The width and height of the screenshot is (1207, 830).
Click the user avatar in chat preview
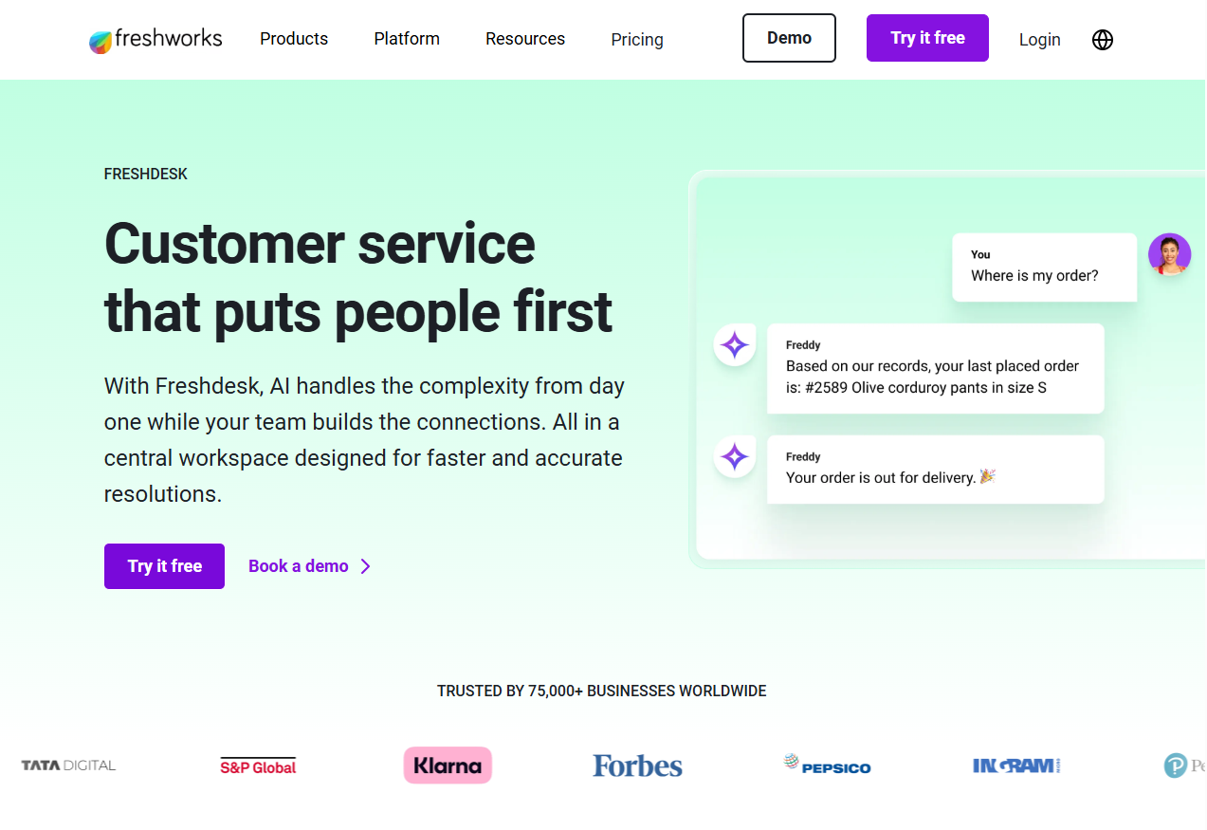1169,254
